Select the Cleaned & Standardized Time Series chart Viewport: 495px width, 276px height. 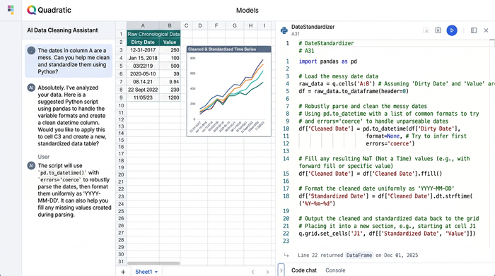229,91
